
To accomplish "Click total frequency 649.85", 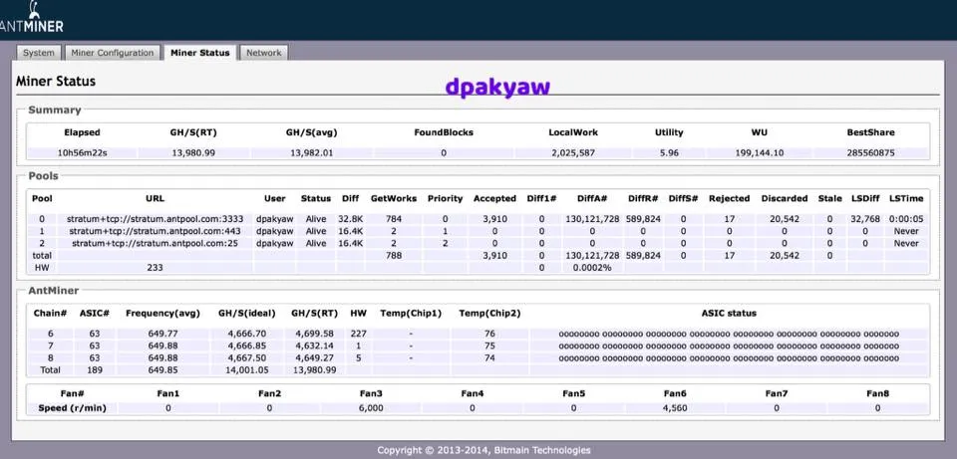I will pyautogui.click(x=162, y=370).
